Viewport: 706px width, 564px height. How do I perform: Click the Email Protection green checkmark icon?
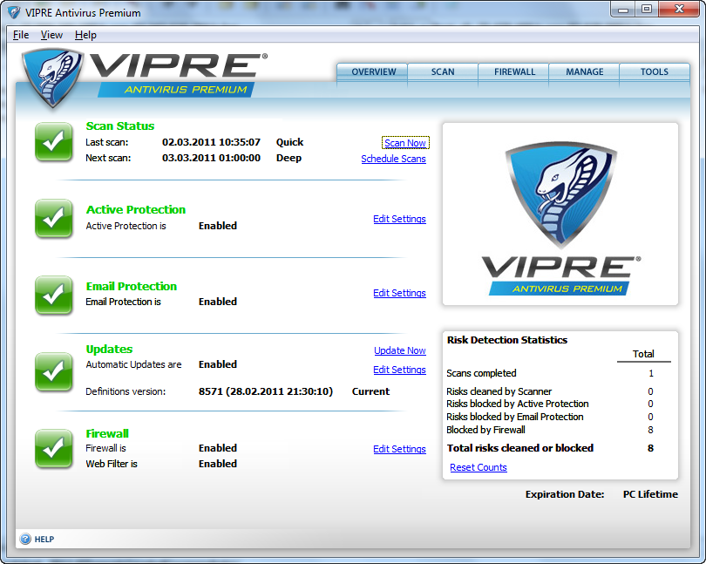pos(53,295)
